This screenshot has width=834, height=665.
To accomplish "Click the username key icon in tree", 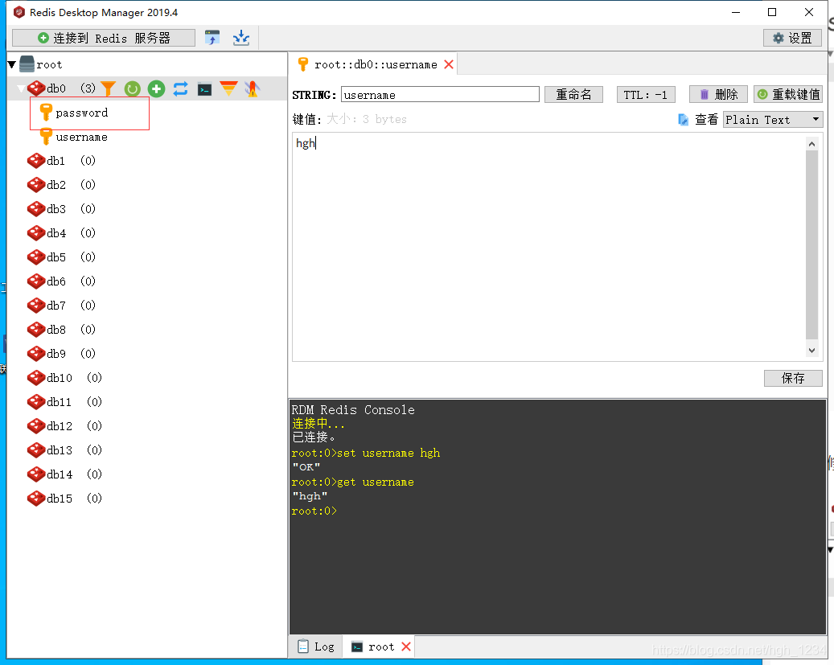I will pos(47,137).
